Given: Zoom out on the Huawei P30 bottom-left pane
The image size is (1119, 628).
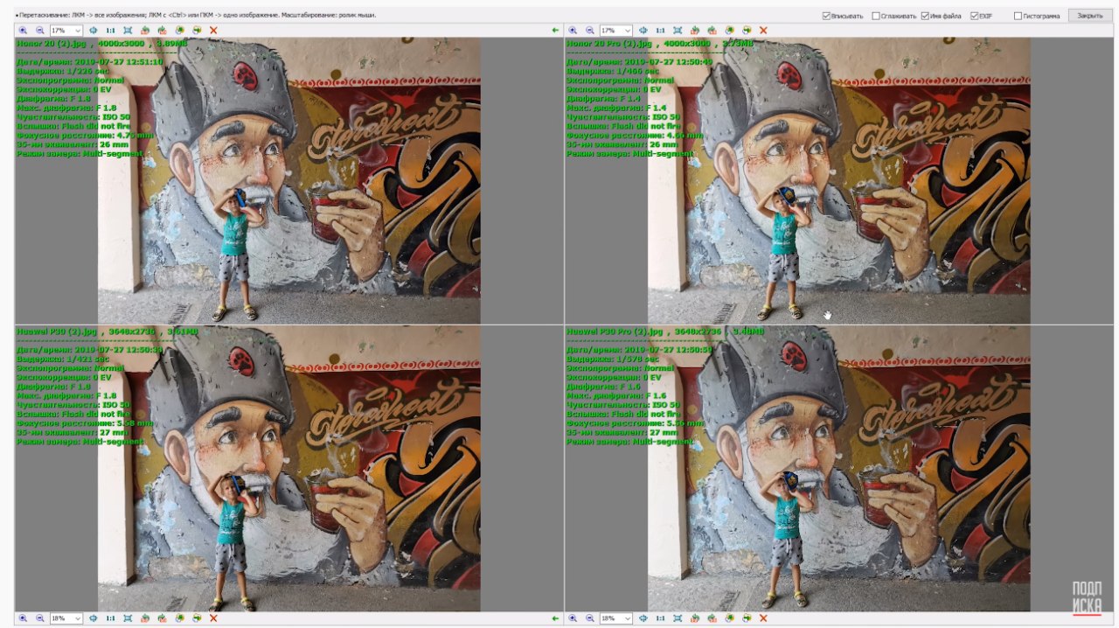Looking at the screenshot, I should pyautogui.click(x=39, y=618).
